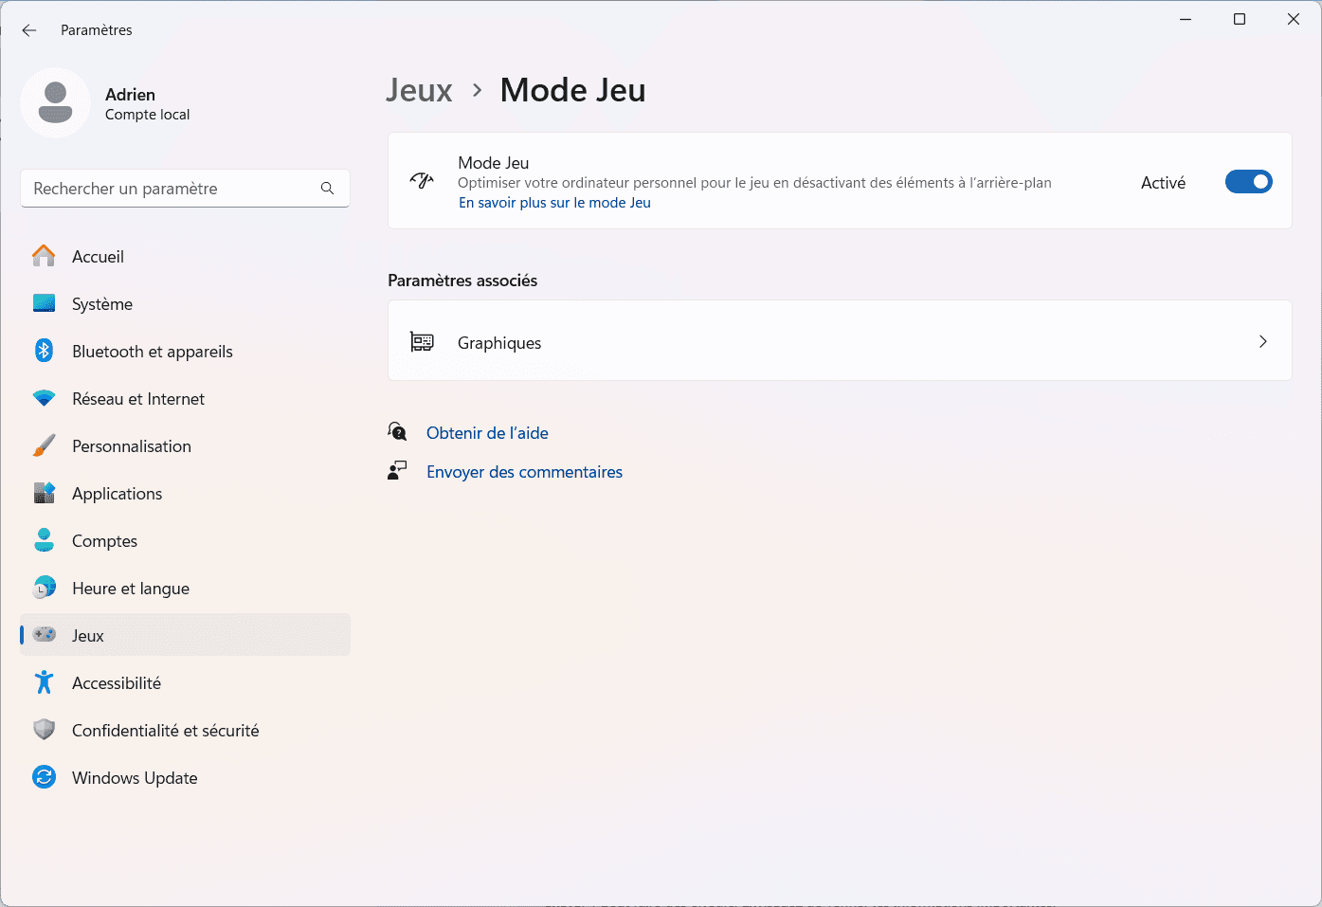Select Jeux label in the sidebar
1322x907 pixels.
click(x=88, y=636)
